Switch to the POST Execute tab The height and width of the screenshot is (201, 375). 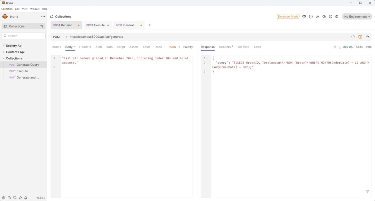[x=98, y=25]
